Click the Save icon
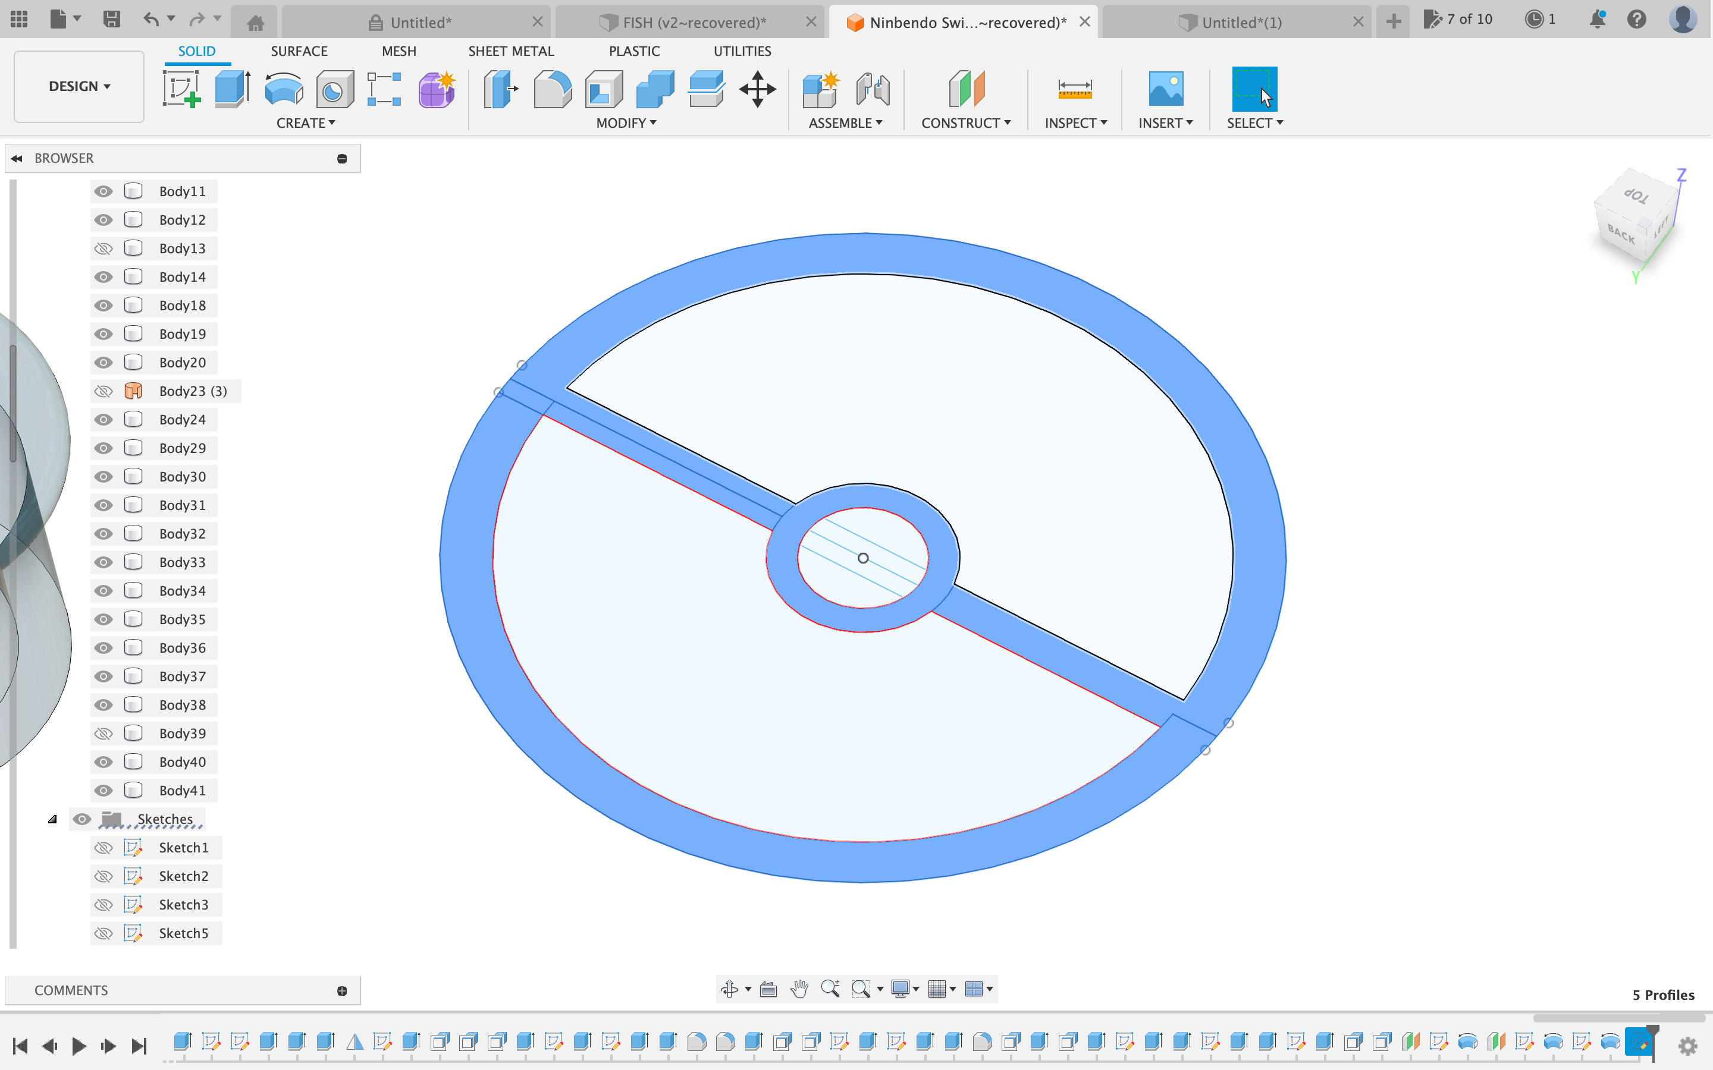This screenshot has width=1713, height=1070. coord(111,19)
